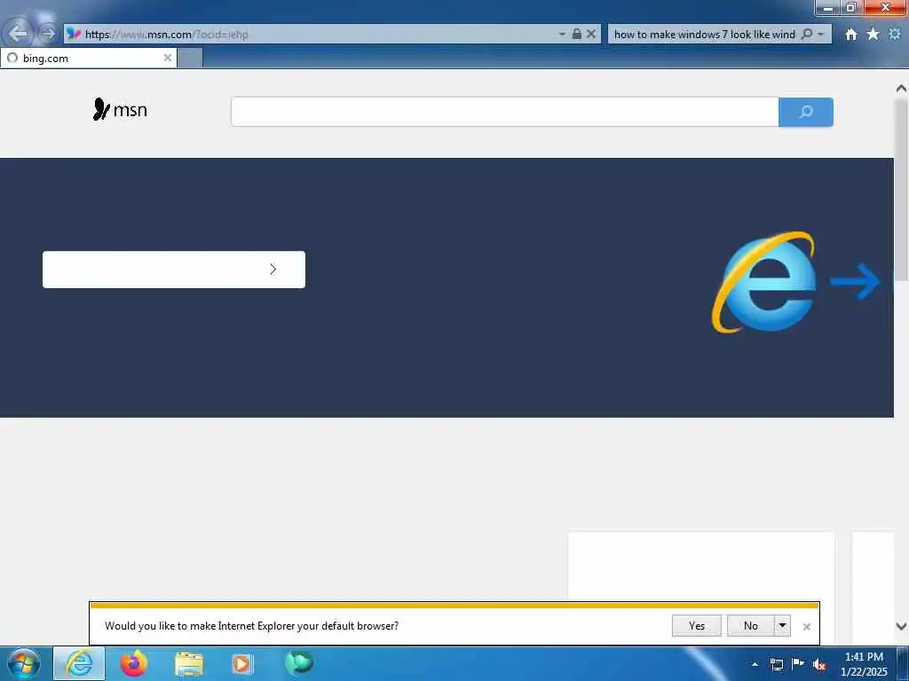Click the white banner button with chevron

click(174, 270)
